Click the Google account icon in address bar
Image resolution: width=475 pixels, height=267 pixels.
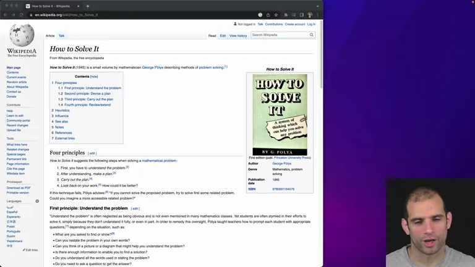tap(260, 15)
